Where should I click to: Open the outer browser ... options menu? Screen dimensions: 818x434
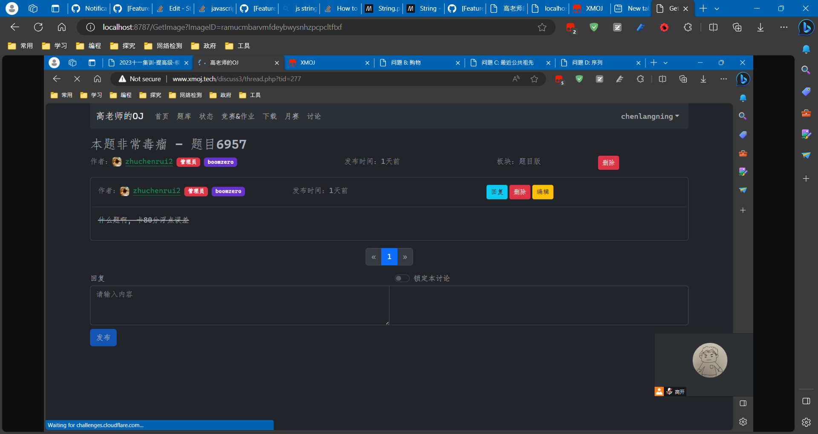click(x=783, y=27)
